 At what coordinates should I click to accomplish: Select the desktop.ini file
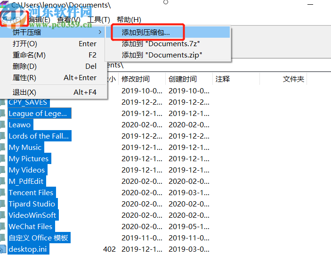[29, 249]
